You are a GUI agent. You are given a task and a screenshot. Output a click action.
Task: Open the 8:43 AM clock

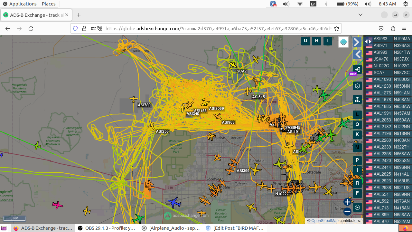(x=388, y=4)
